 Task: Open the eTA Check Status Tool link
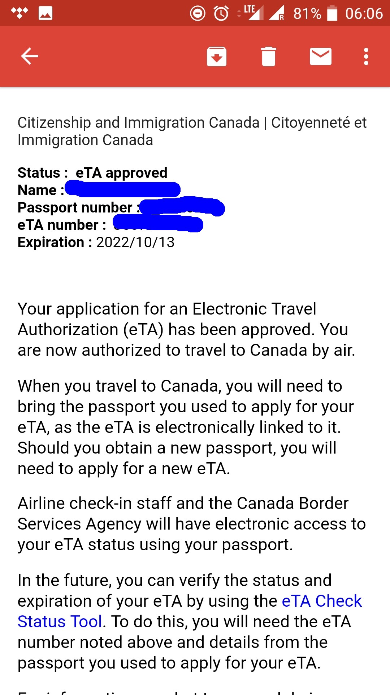click(190, 611)
